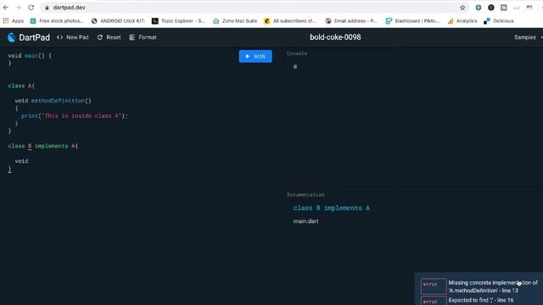Open the Analytics bookmark
The image size is (543, 305).
(x=462, y=20)
